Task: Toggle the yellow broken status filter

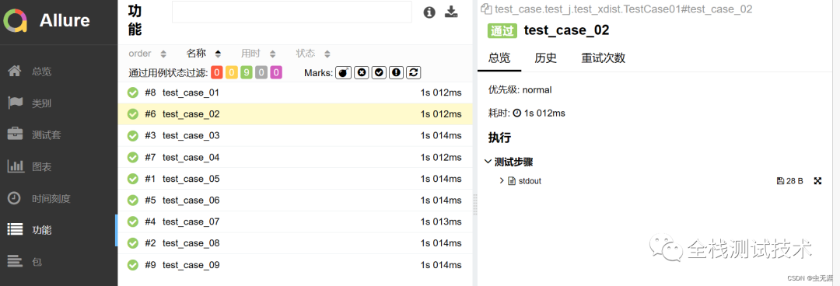Action: click(232, 72)
